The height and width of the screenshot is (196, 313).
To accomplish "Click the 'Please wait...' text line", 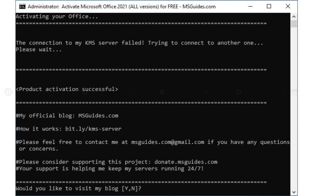I will click(x=39, y=49).
